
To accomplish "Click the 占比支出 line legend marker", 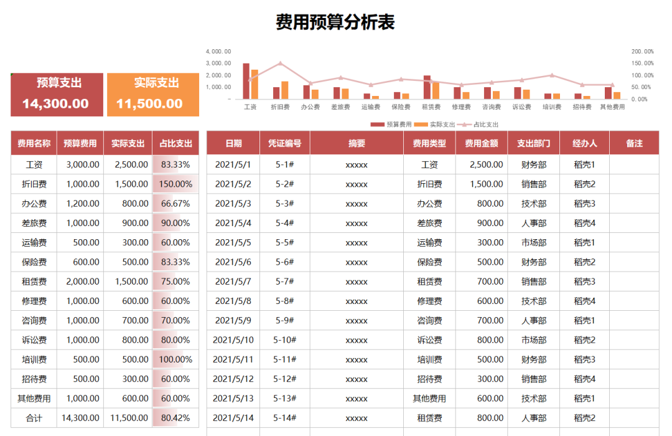I will point(465,124).
